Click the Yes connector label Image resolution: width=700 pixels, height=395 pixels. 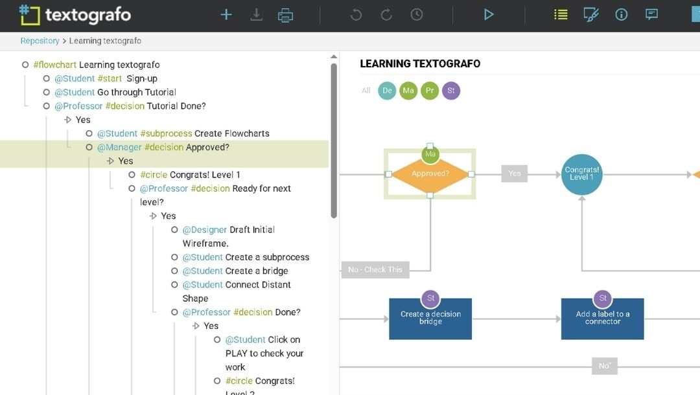click(514, 174)
